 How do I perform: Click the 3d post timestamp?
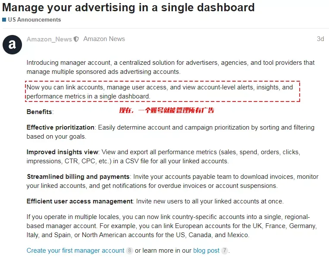320,39
